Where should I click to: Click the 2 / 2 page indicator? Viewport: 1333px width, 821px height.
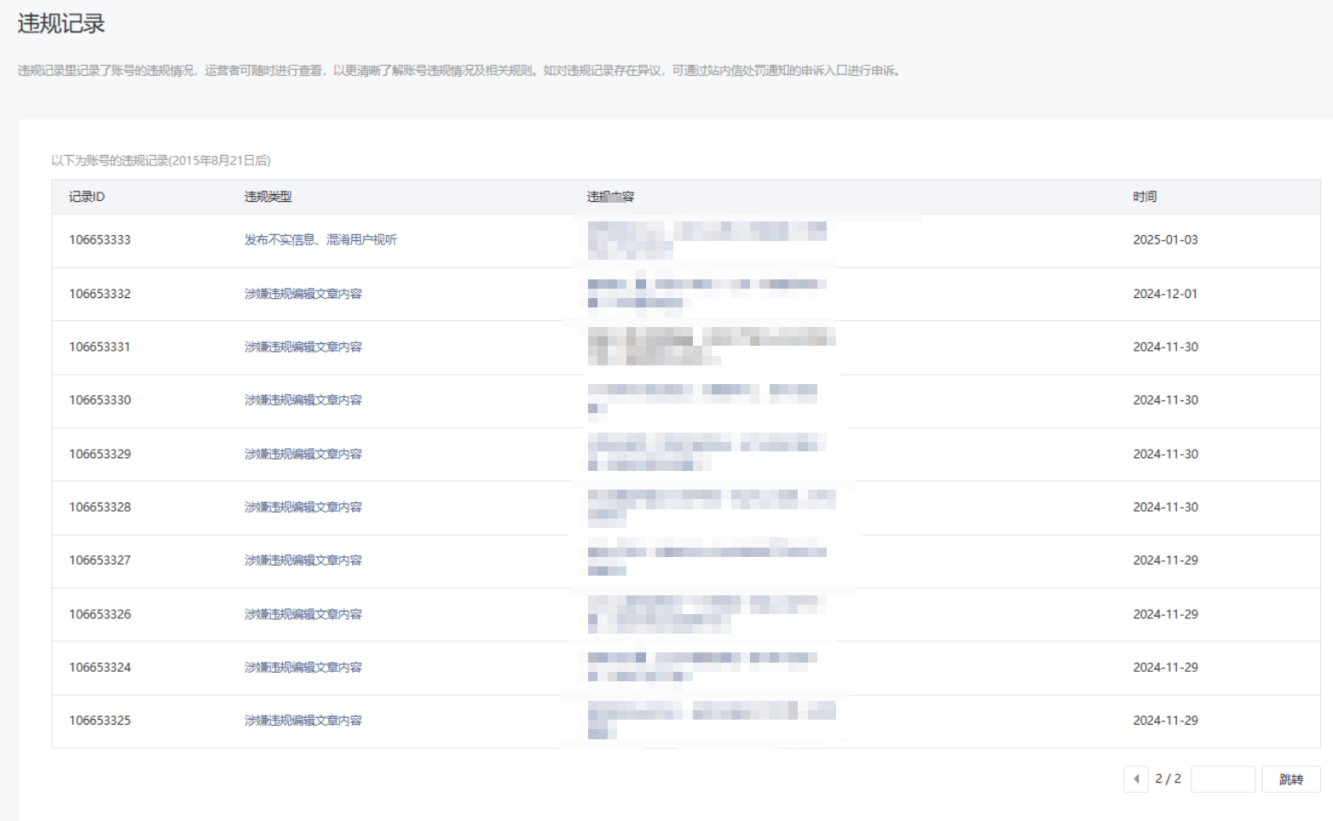(x=1168, y=779)
